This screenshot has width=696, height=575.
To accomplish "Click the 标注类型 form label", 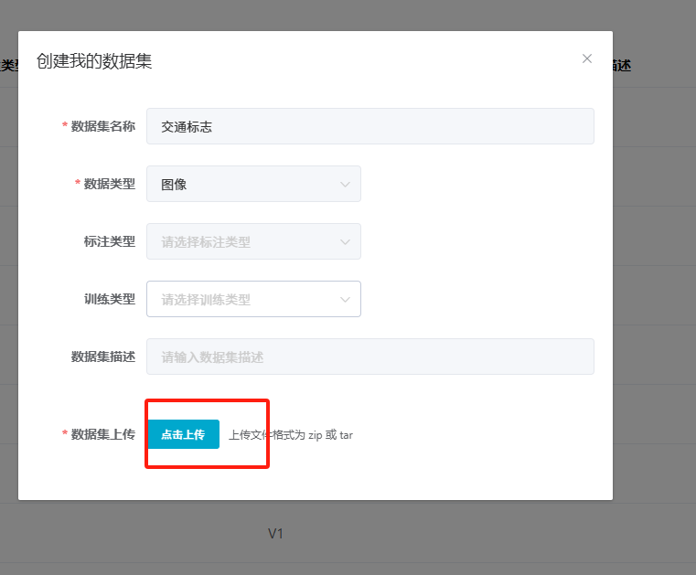I will click(109, 241).
